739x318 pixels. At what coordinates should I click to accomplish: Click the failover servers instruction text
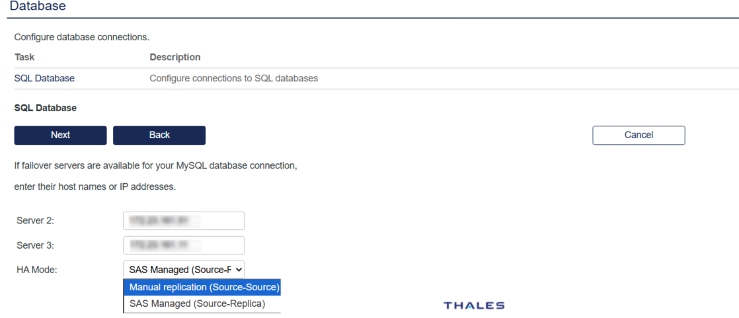coord(155,166)
